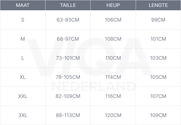Click the 103CM length value

(x=158, y=58)
